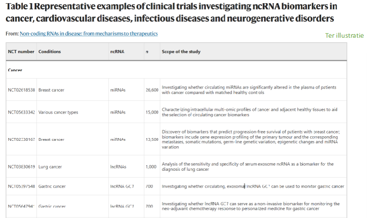
Task: Click the ncRNA column header
Action: (117, 52)
